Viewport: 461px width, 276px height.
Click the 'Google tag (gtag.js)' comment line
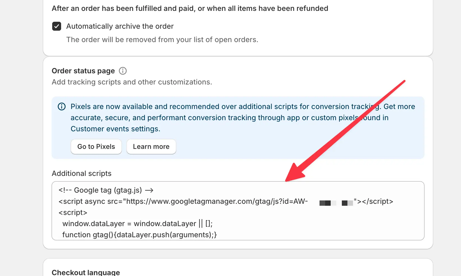[x=106, y=190]
